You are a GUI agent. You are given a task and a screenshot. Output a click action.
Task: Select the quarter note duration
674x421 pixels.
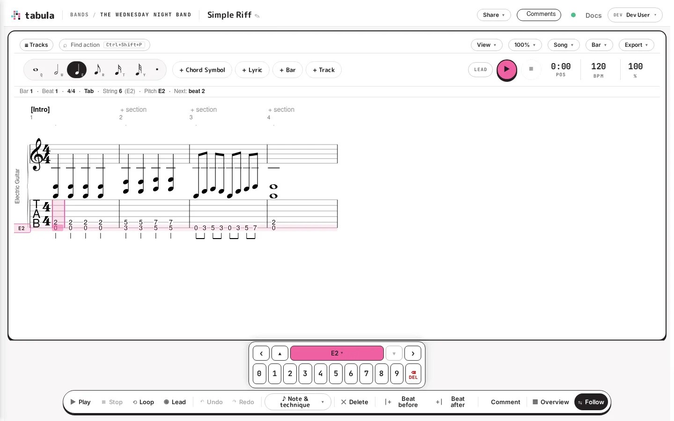pos(77,70)
